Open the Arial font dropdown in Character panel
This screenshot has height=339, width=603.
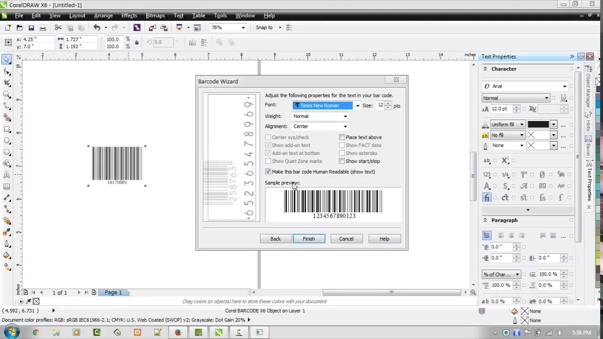564,86
